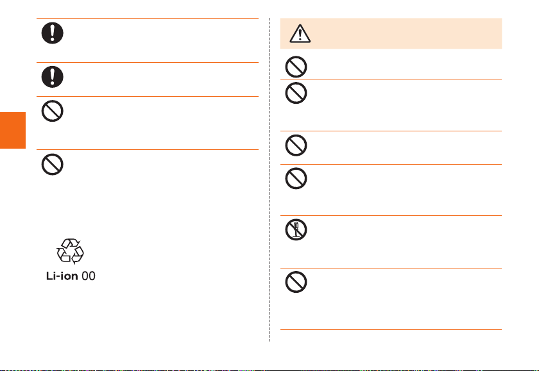This screenshot has height=371, width=539.
Task: Click the peach-colored warning header banner
Action: pos(391,33)
